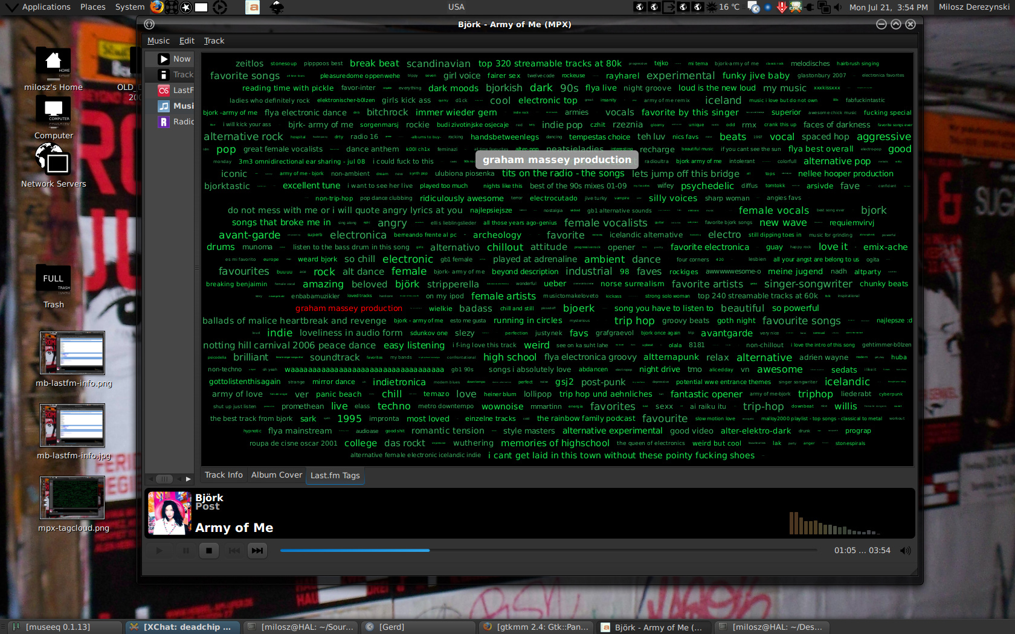Click the 'psychedelic' tag
The height and width of the screenshot is (634, 1015).
[707, 186]
